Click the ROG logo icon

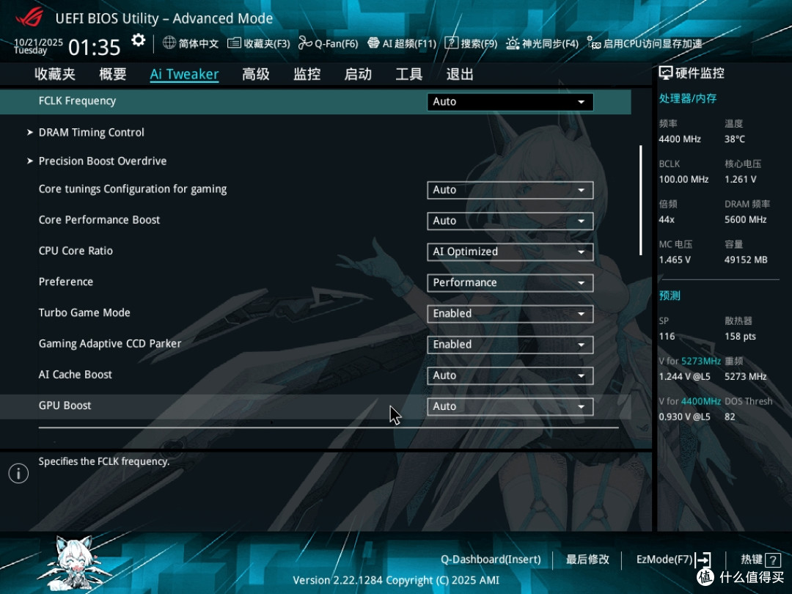click(x=30, y=17)
